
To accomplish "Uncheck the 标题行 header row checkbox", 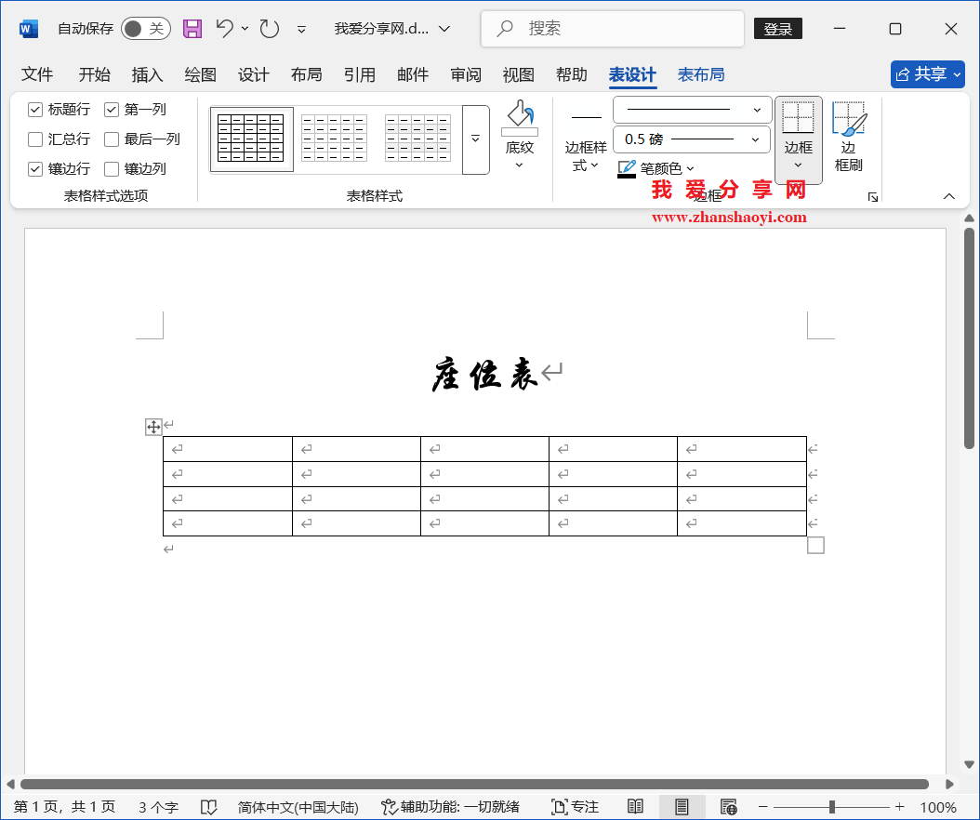I will [x=35, y=110].
